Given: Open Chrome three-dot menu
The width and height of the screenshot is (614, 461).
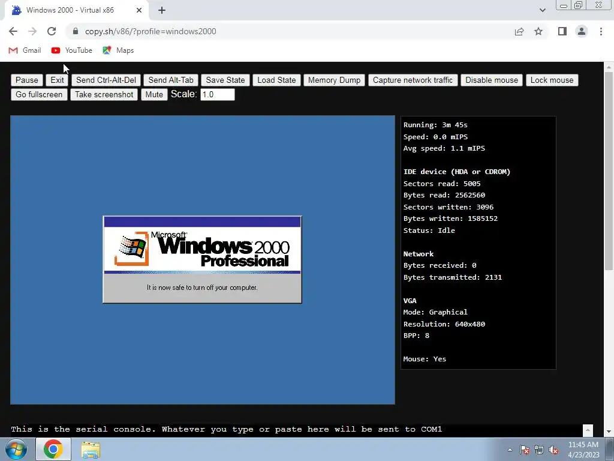Looking at the screenshot, I should point(601,31).
